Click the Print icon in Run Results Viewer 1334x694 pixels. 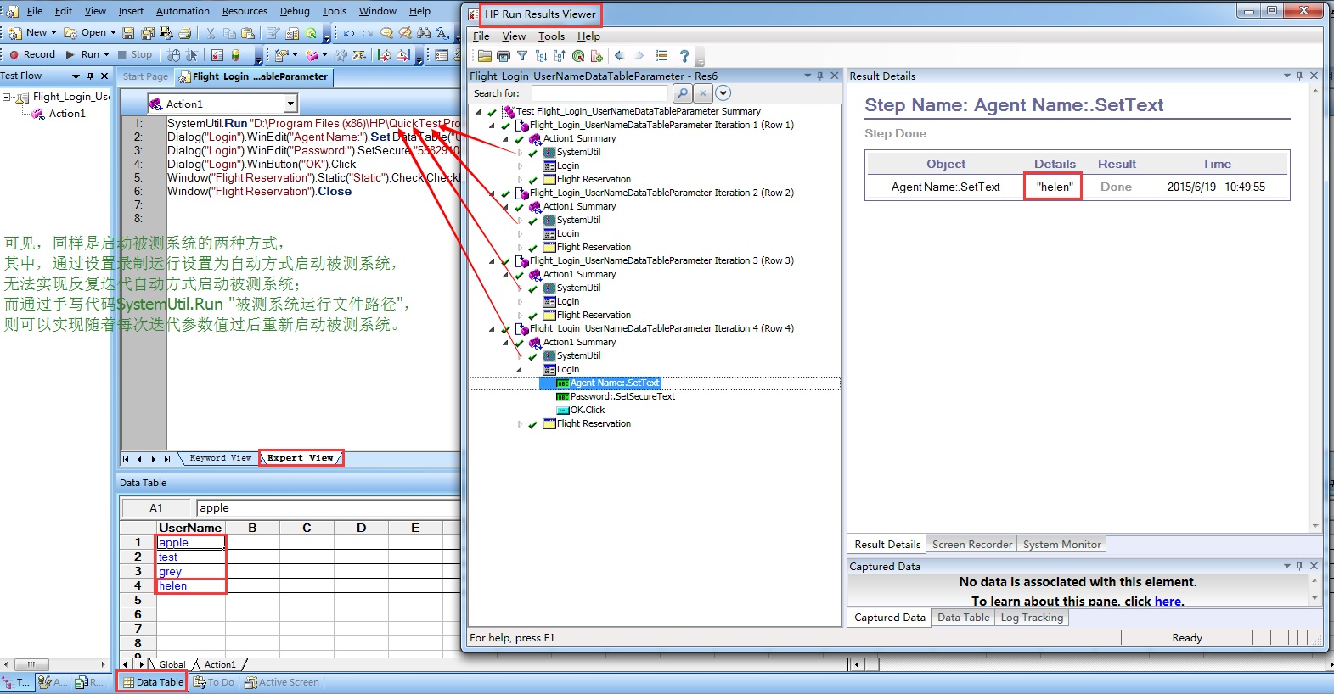(x=504, y=56)
